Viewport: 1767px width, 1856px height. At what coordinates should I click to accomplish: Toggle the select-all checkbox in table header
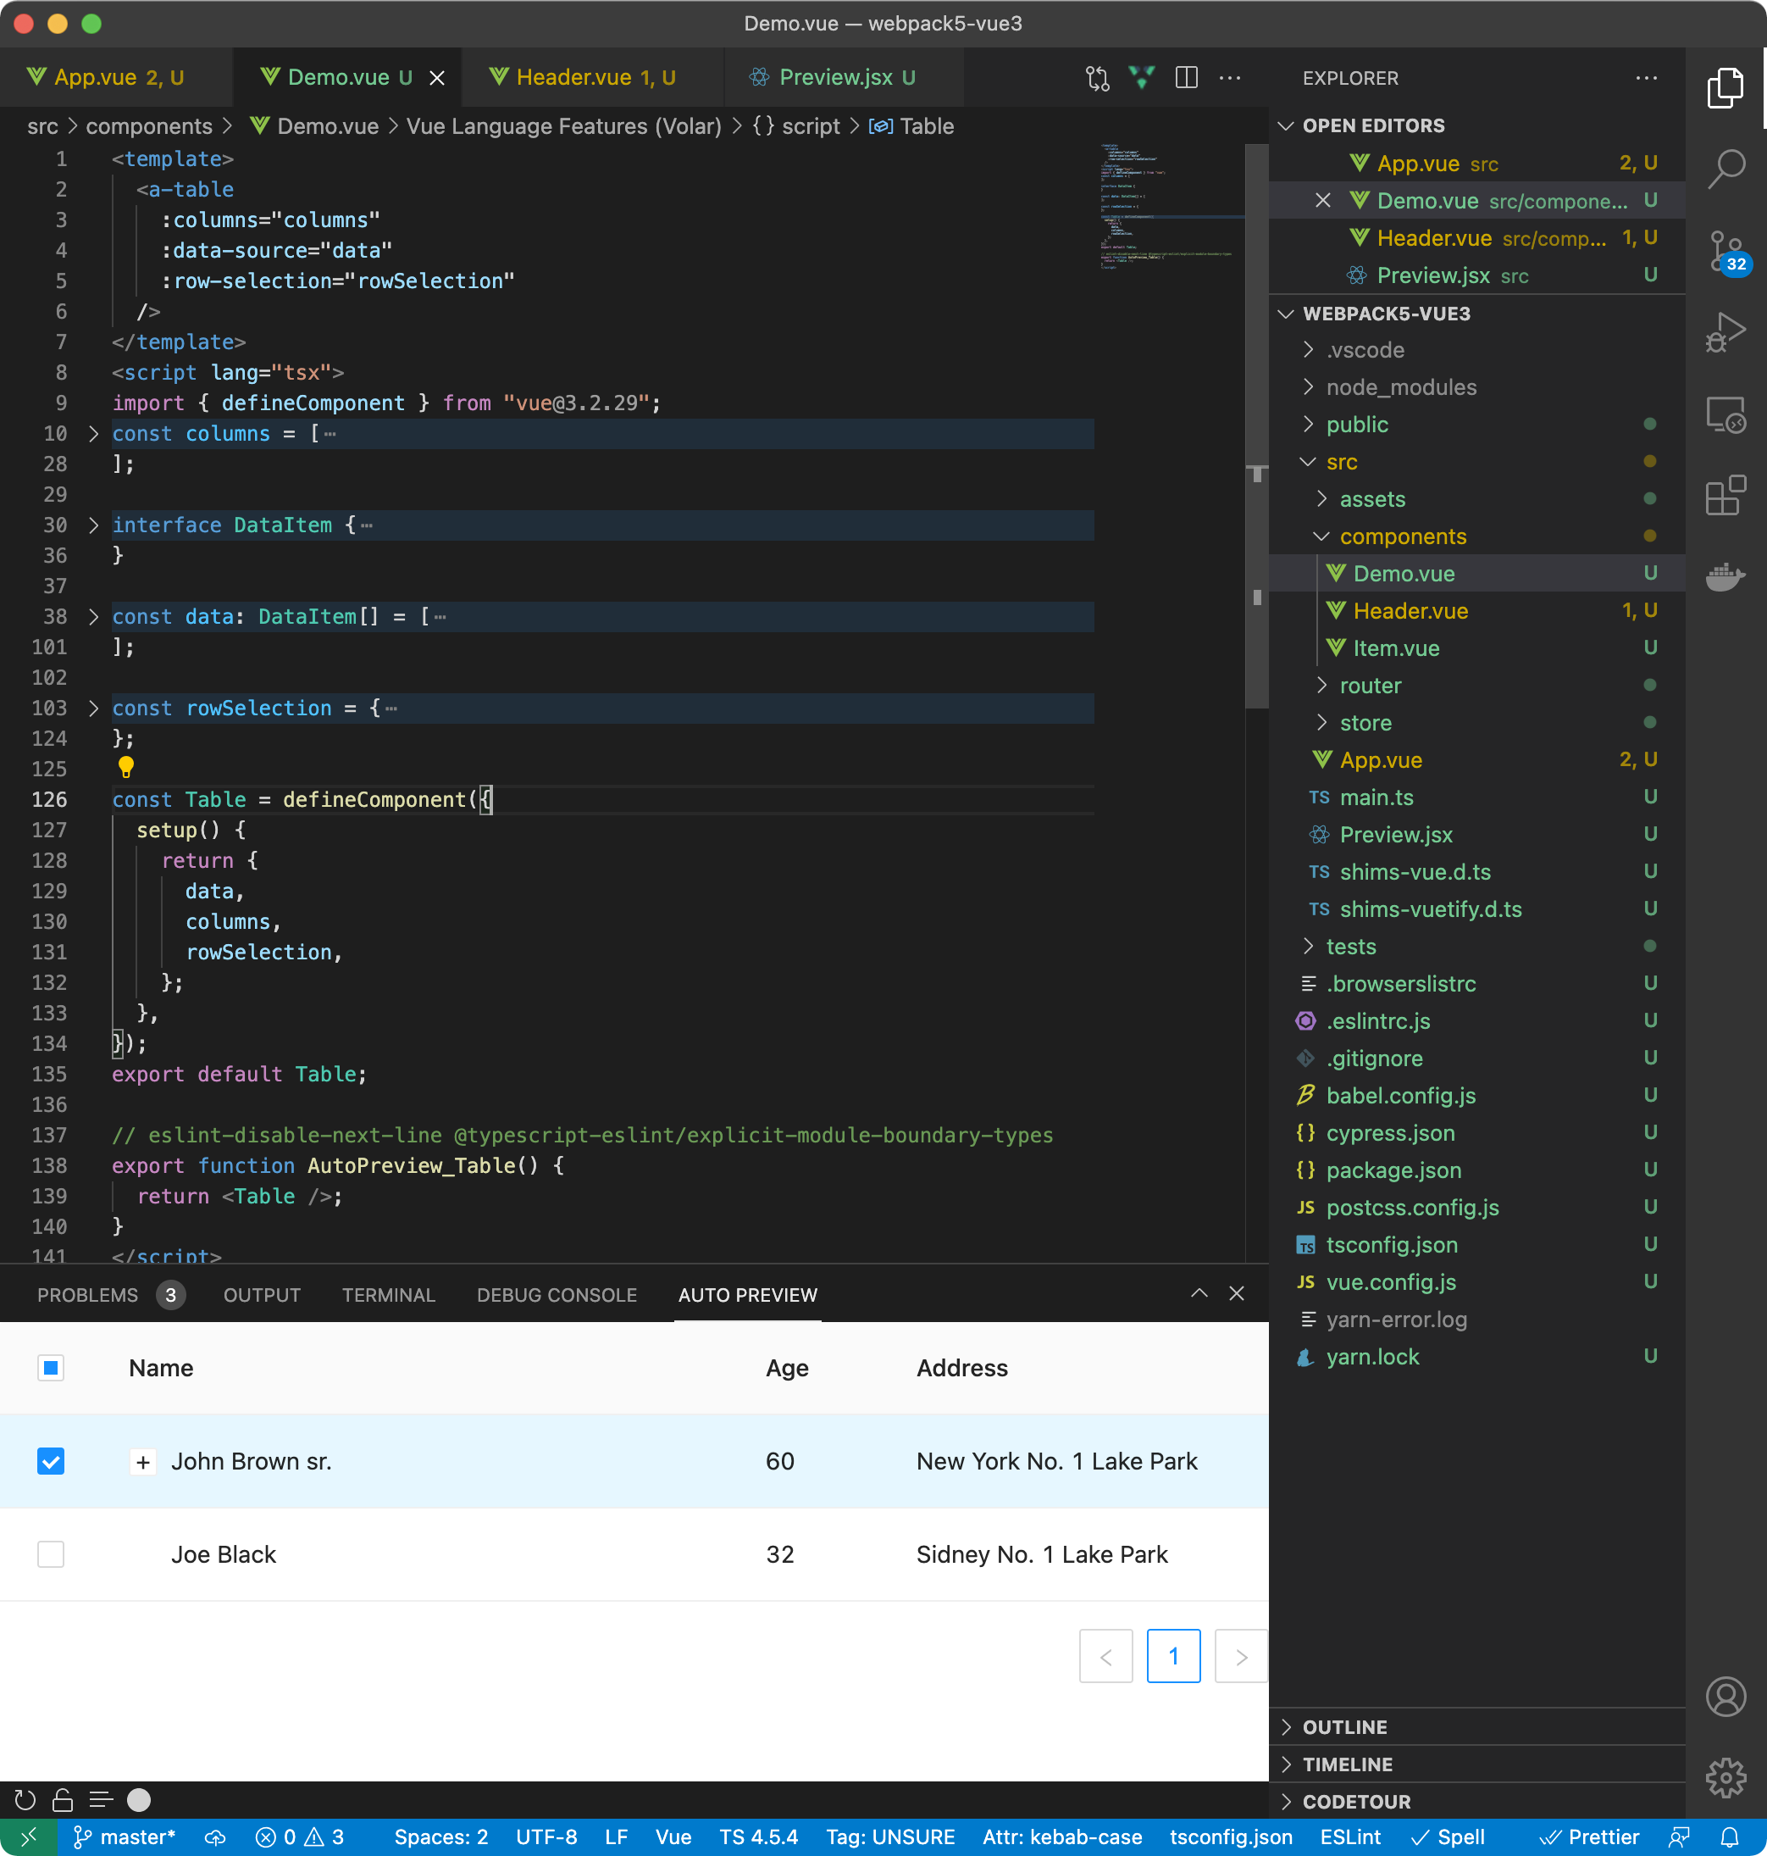coord(51,1368)
